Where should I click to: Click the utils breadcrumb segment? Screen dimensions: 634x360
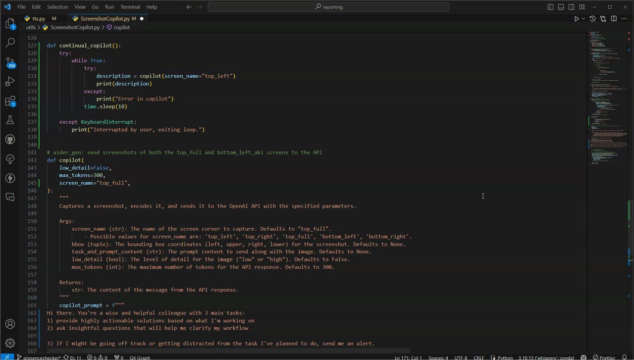pos(31,28)
